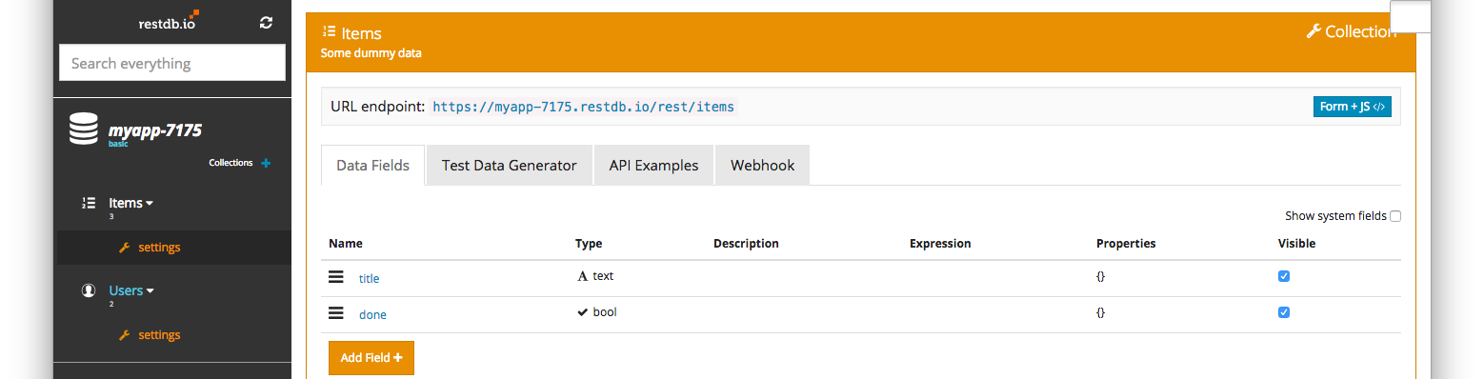Viewport: 1484px width, 379px height.
Task: Enable Show system fields checkbox
Action: [x=1395, y=216]
